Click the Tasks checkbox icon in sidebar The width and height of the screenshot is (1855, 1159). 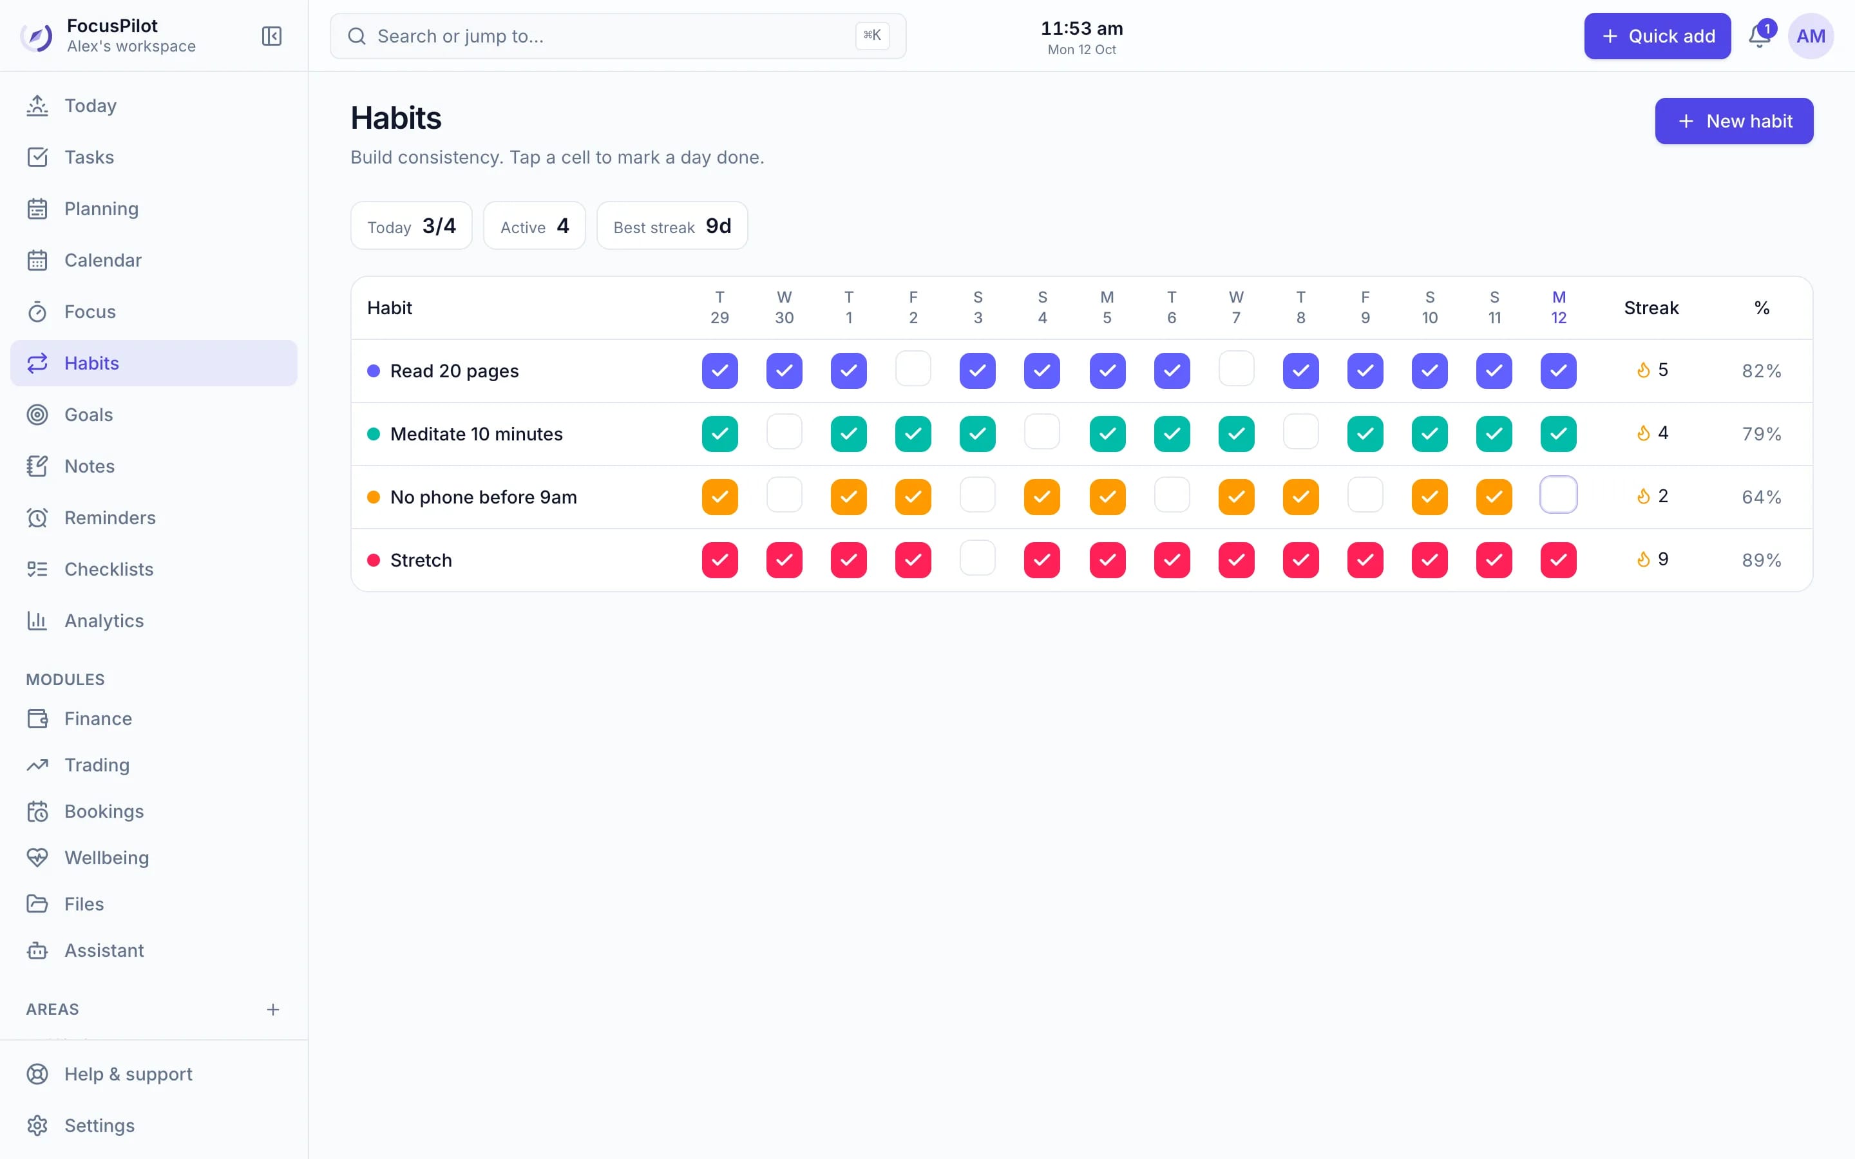pos(37,157)
